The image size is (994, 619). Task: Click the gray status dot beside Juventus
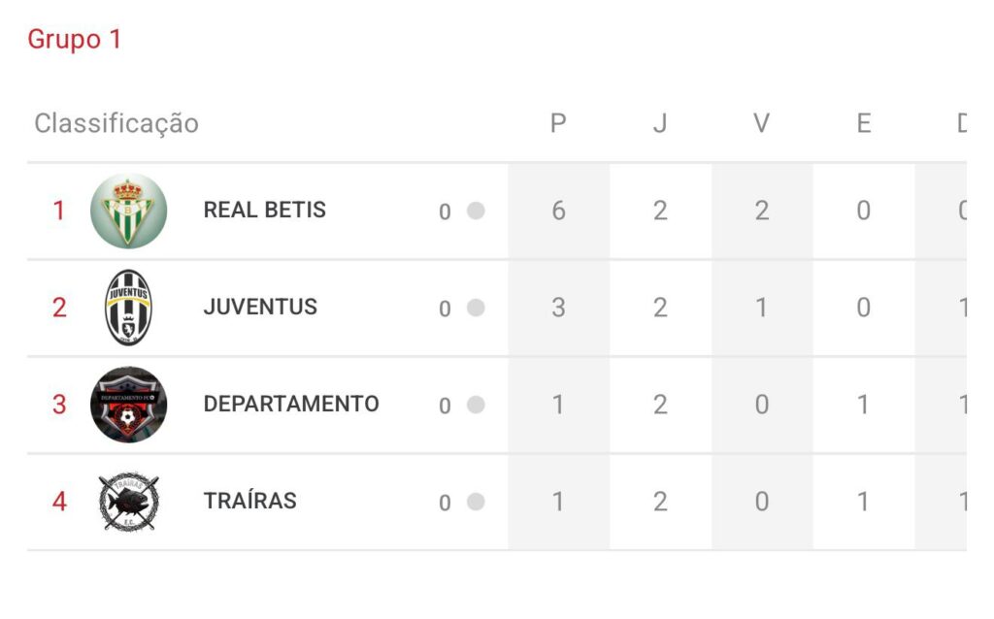(476, 308)
